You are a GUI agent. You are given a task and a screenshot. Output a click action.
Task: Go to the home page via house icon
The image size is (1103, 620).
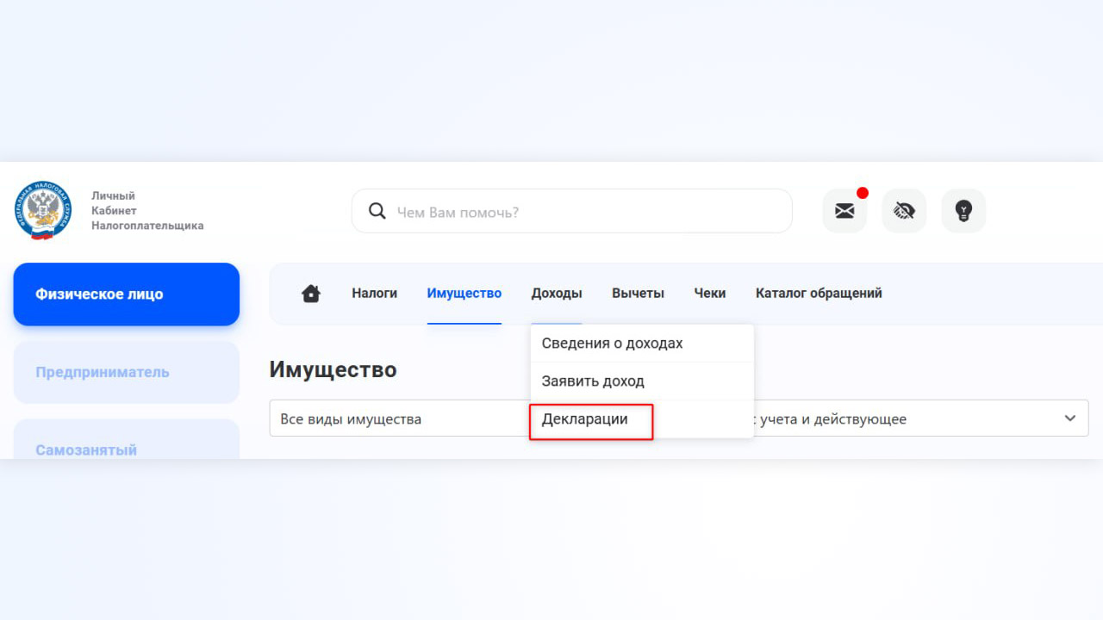point(311,294)
